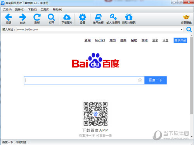This screenshot has width=194, height=145.
Task: Click the search icon beside the URL bar
Action: click(x=189, y=29)
